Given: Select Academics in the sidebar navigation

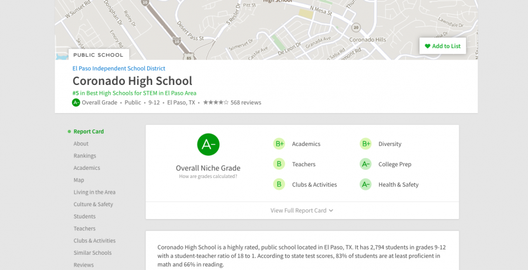Looking at the screenshot, I should 87,168.
